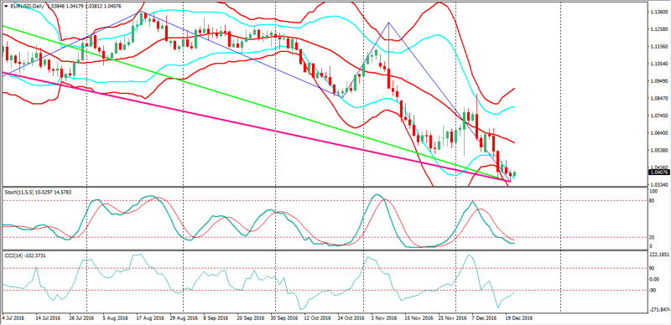Screen dimensions: 671x325
Task: Click the 222.1851 value on the CCI scale
Action: pos(658,255)
